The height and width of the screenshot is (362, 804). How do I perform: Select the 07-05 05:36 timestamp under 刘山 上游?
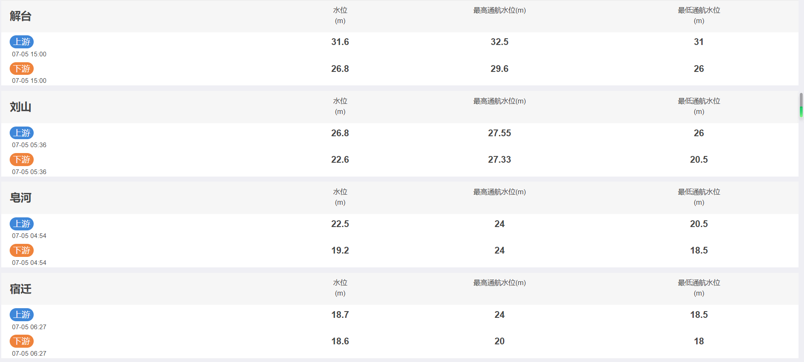(x=29, y=145)
